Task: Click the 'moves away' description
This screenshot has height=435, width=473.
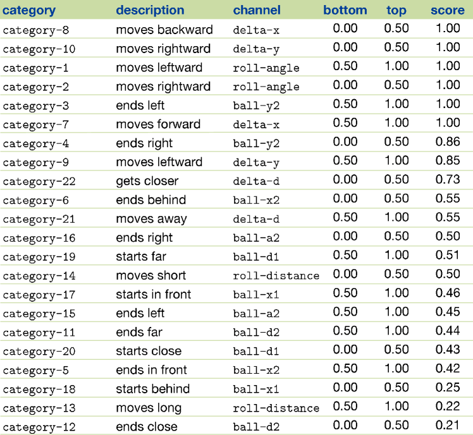Action: (151, 219)
